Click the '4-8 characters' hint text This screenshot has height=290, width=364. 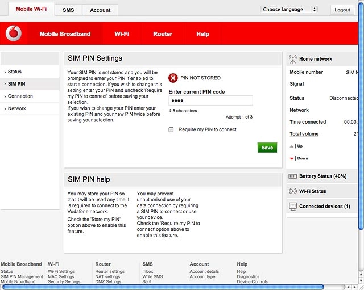[x=183, y=111]
